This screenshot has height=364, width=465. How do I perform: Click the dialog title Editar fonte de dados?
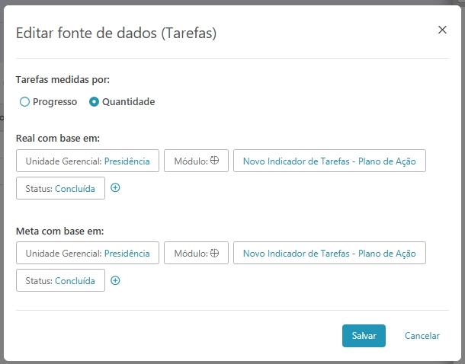[x=116, y=33]
